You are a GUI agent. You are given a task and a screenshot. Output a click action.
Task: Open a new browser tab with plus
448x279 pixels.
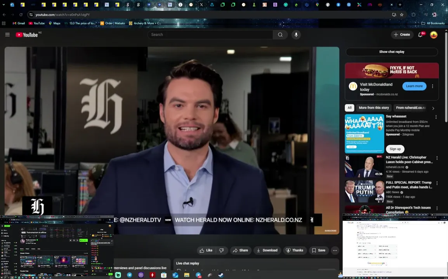coord(400,5)
